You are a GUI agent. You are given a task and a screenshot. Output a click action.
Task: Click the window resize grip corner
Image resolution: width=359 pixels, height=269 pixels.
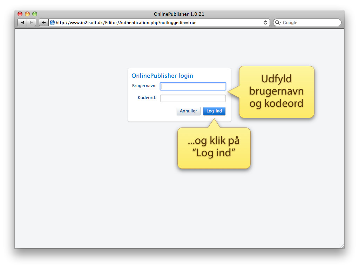[342, 246]
